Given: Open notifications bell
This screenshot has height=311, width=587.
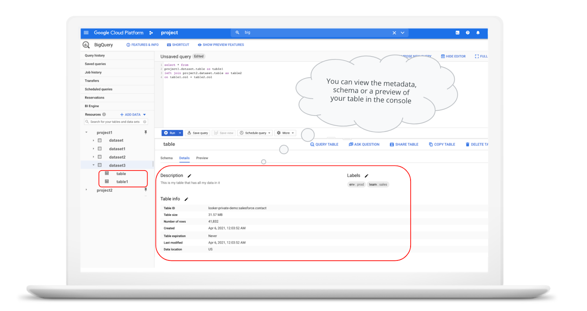Looking at the screenshot, I should [x=478, y=33].
